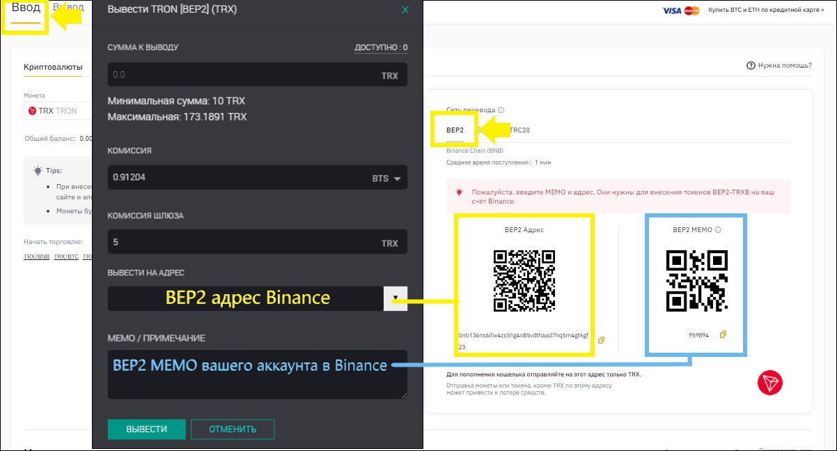Click the BEP2 Адрес QR code
Screen dimensions: 837x451
(x=524, y=281)
